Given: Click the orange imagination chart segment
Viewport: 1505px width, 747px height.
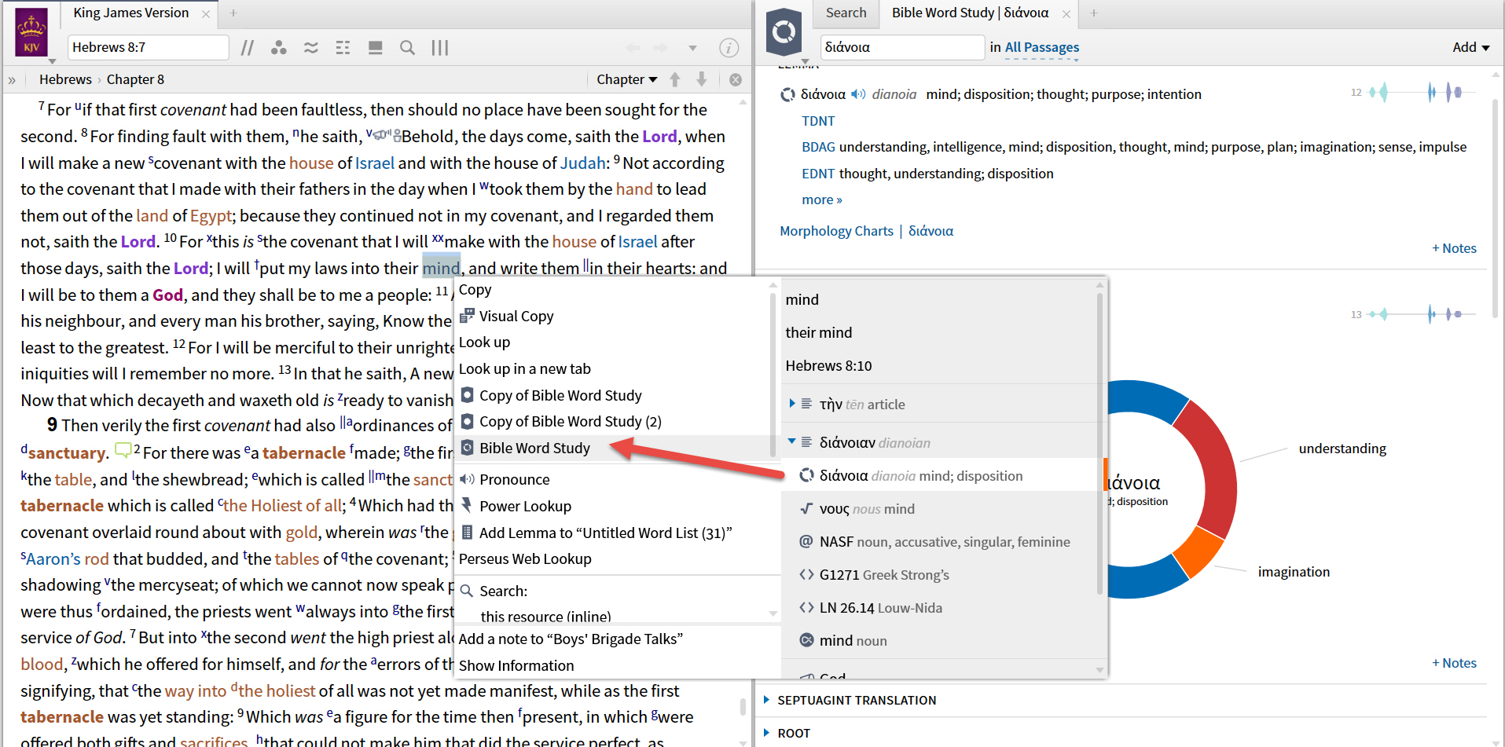Looking at the screenshot, I should [1198, 551].
